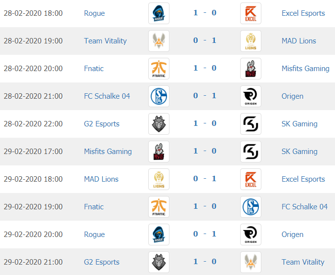
Task: Select G2 Esports logo in SK Gaming match
Action: 159,124
